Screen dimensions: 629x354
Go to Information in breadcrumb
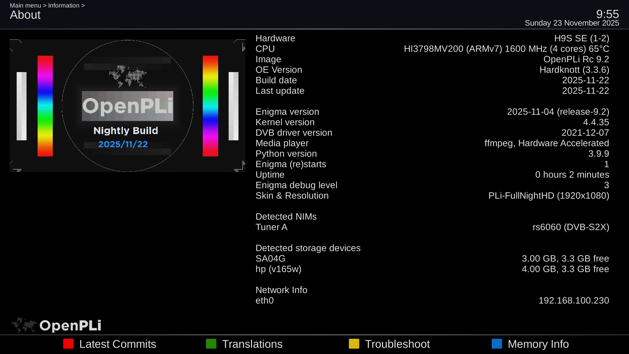pos(64,6)
